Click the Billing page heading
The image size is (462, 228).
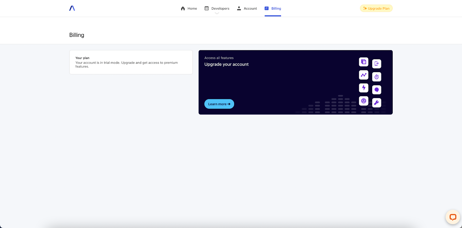(77, 35)
